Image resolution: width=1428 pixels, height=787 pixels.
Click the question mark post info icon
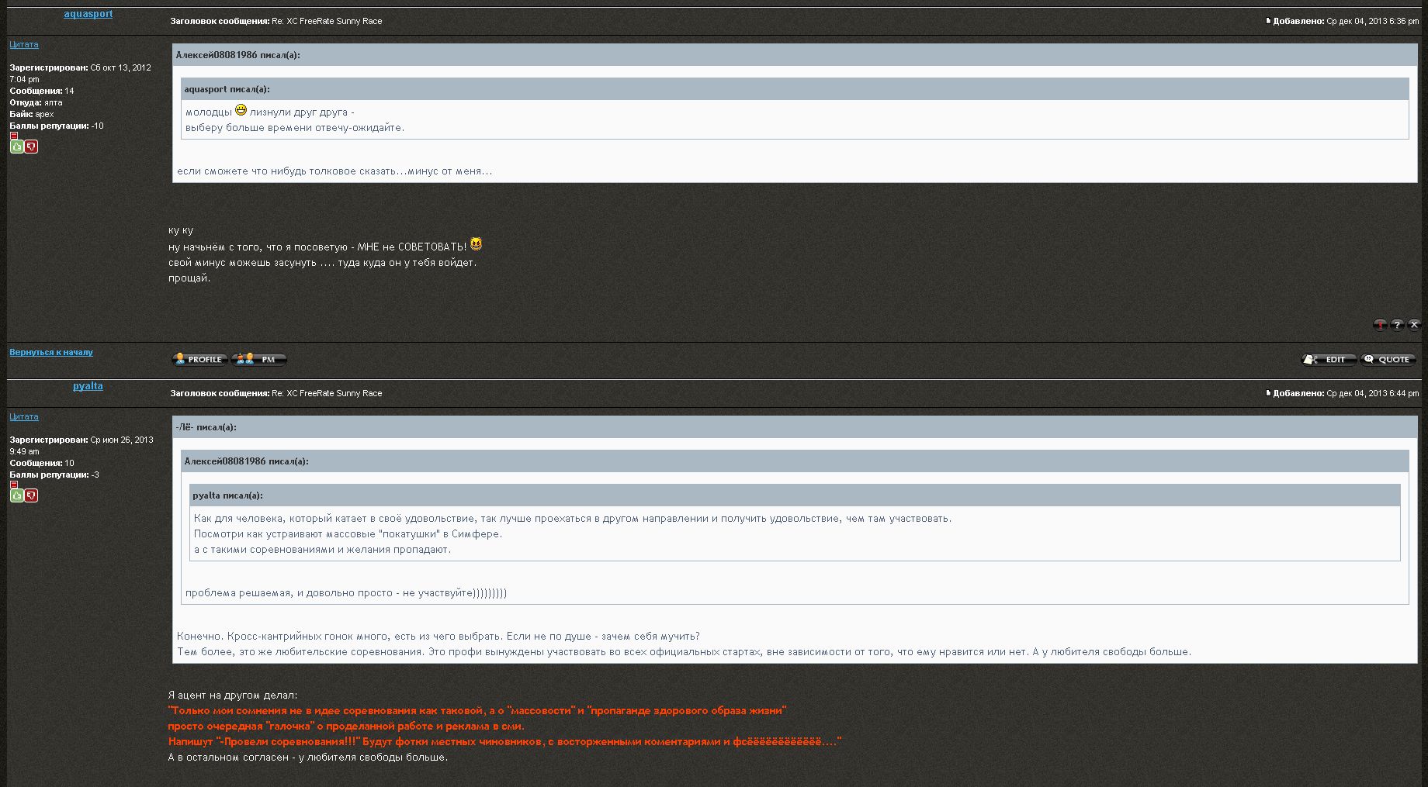pos(1397,325)
